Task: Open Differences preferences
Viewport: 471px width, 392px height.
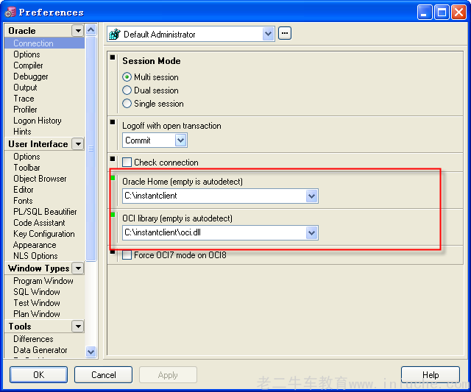Action: coord(33,339)
